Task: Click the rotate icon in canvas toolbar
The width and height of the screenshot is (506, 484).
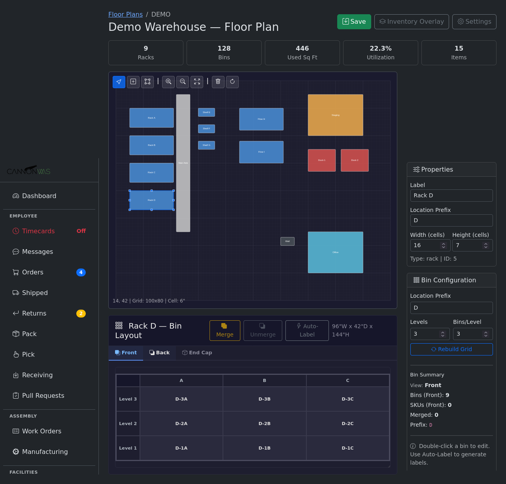Action: click(232, 82)
